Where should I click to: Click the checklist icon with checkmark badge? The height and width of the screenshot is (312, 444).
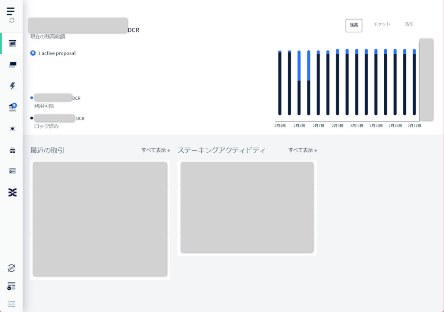tap(12, 286)
